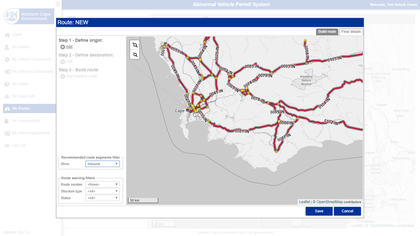Click the My Routes road icon
420x236 pixels.
click(7, 108)
